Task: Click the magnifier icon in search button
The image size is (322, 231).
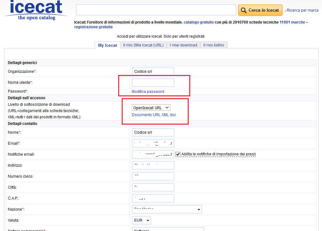Action: click(x=244, y=10)
